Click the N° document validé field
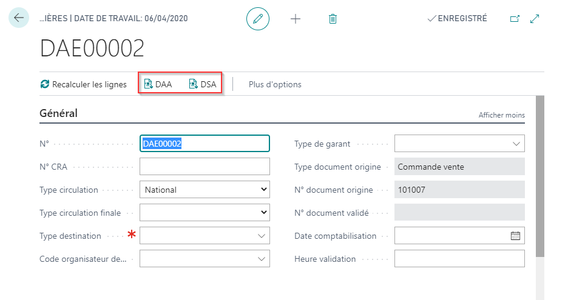This screenshot has height=300, width=585. click(459, 212)
